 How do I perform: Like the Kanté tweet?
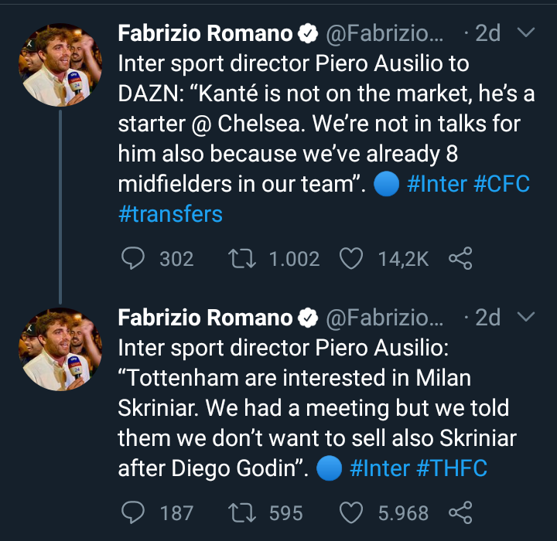tap(352, 258)
